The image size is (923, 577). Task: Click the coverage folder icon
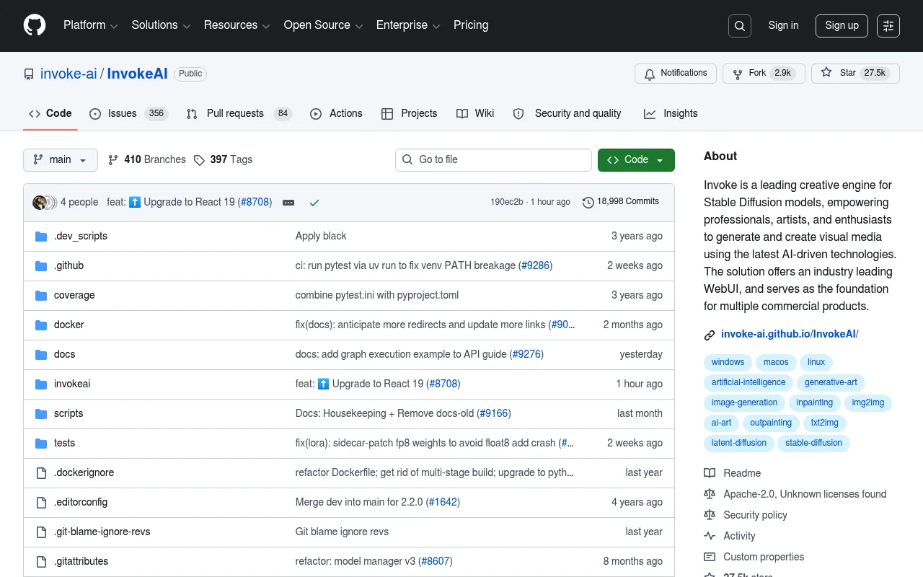click(x=41, y=296)
